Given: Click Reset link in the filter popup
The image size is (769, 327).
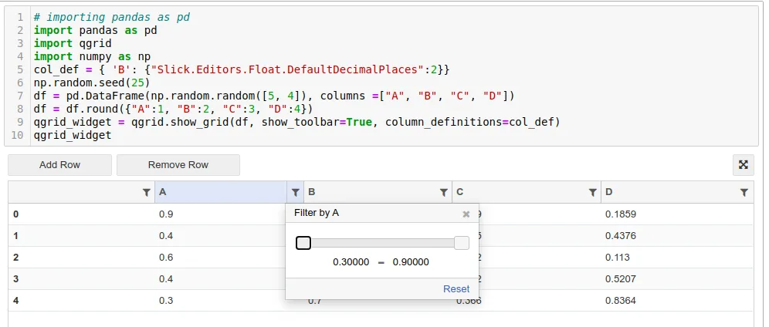Looking at the screenshot, I should tap(456, 288).
